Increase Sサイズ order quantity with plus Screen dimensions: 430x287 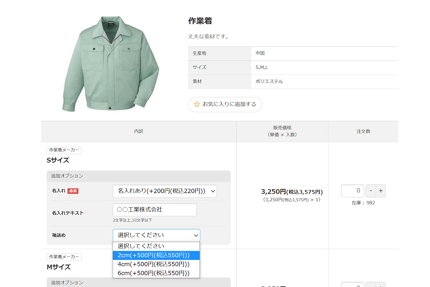point(381,191)
